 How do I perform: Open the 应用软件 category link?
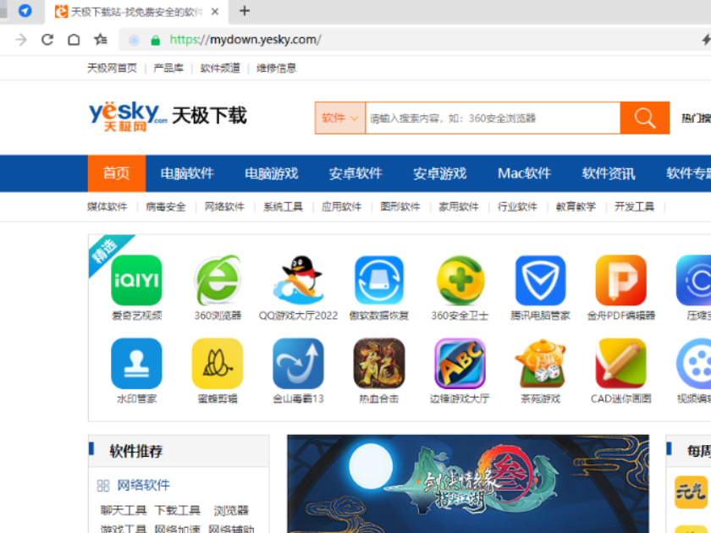click(x=341, y=206)
